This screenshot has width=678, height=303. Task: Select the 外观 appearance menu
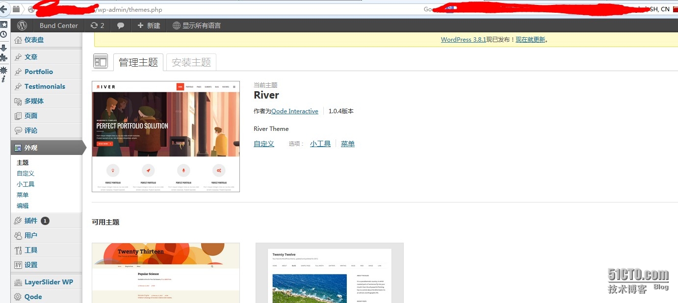[x=47, y=148]
